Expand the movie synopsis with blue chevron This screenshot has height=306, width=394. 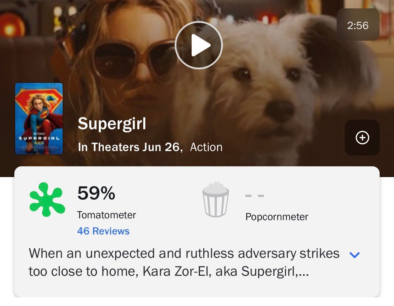tap(355, 255)
